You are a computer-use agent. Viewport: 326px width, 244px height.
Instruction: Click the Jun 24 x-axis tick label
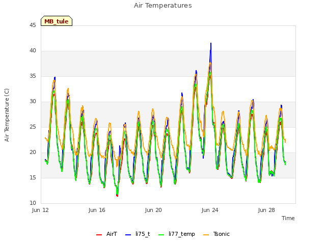[x=210, y=210]
